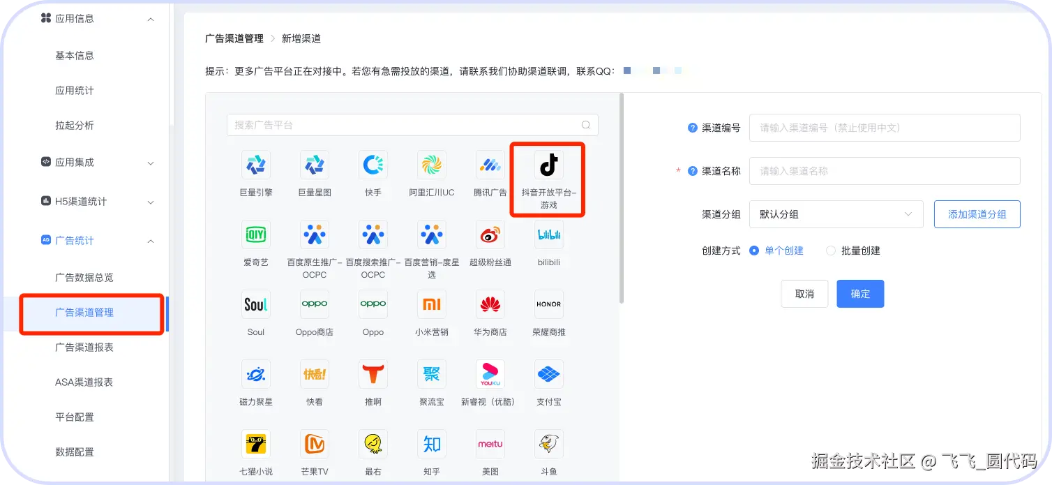Pick the 支付宝 platform icon
This screenshot has height=485, width=1052.
pyautogui.click(x=549, y=374)
